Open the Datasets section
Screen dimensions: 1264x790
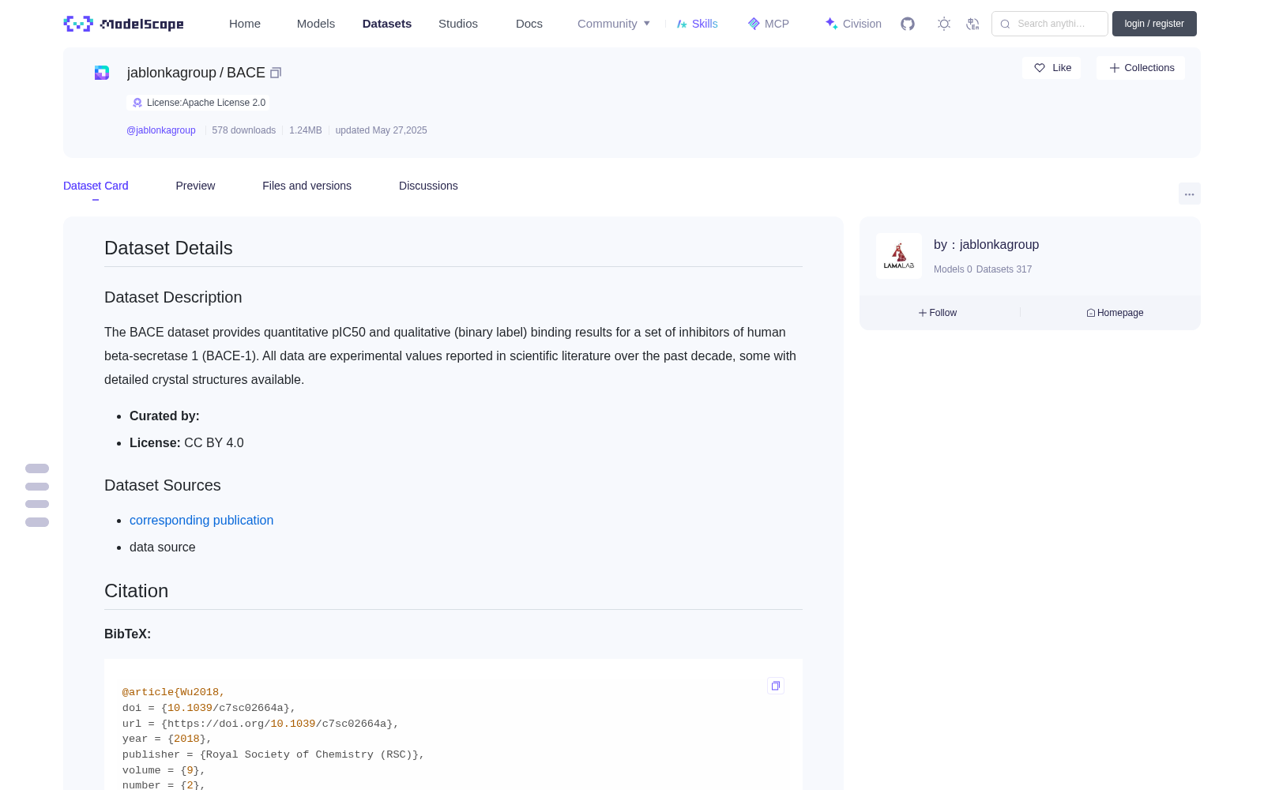pyautogui.click(x=387, y=24)
